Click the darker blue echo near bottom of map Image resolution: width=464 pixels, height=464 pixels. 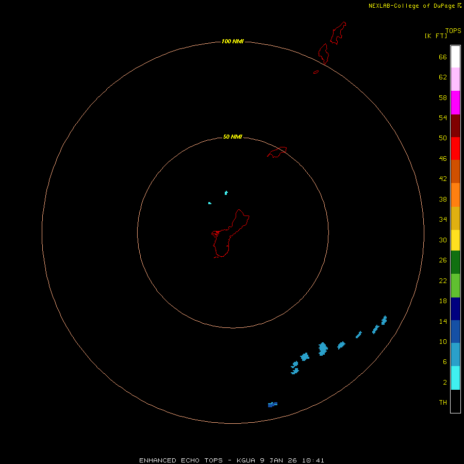tap(273, 405)
